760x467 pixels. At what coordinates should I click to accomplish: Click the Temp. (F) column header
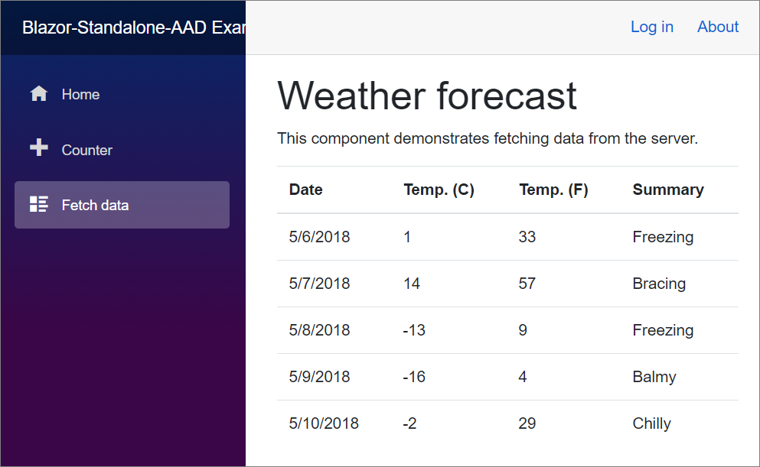pyautogui.click(x=553, y=190)
